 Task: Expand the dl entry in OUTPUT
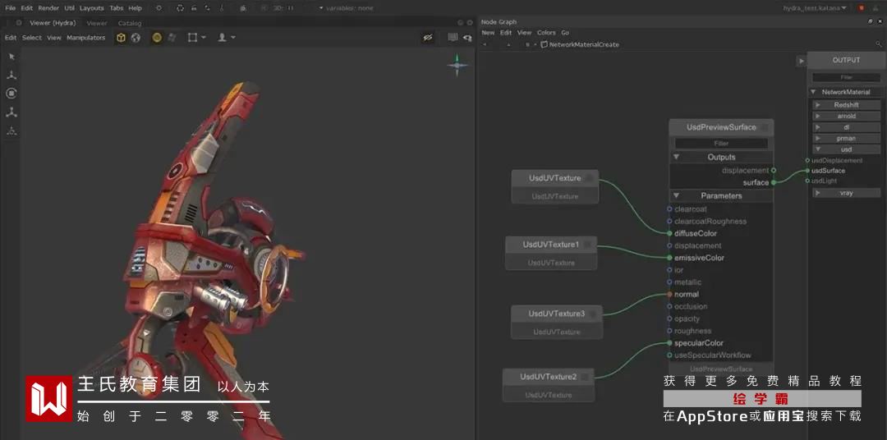pos(817,127)
